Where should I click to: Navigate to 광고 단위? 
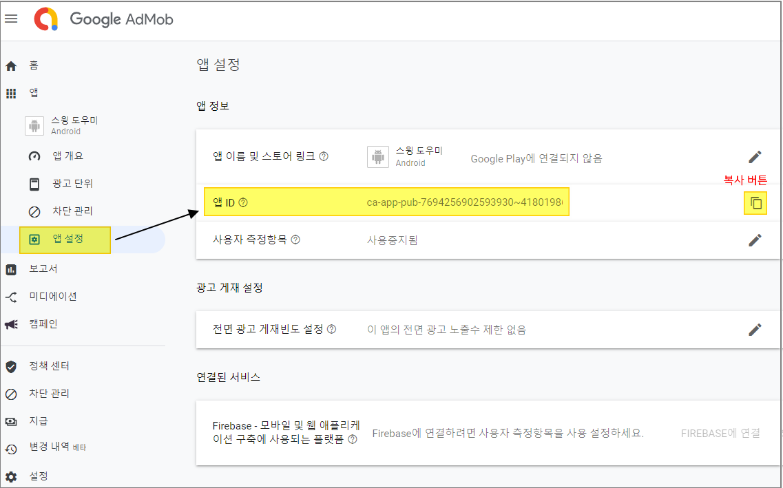click(72, 184)
